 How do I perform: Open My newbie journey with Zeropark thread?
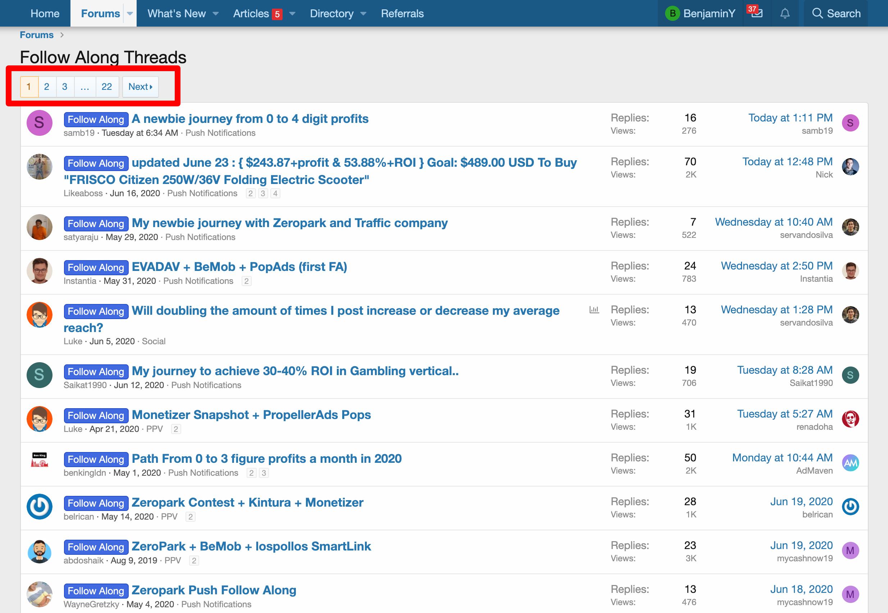coord(290,223)
